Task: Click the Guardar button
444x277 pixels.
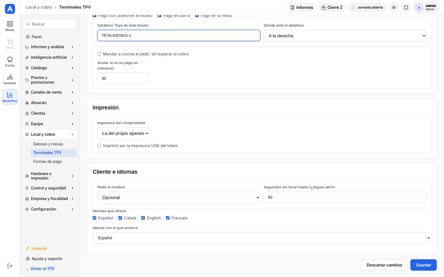Action: (423, 265)
